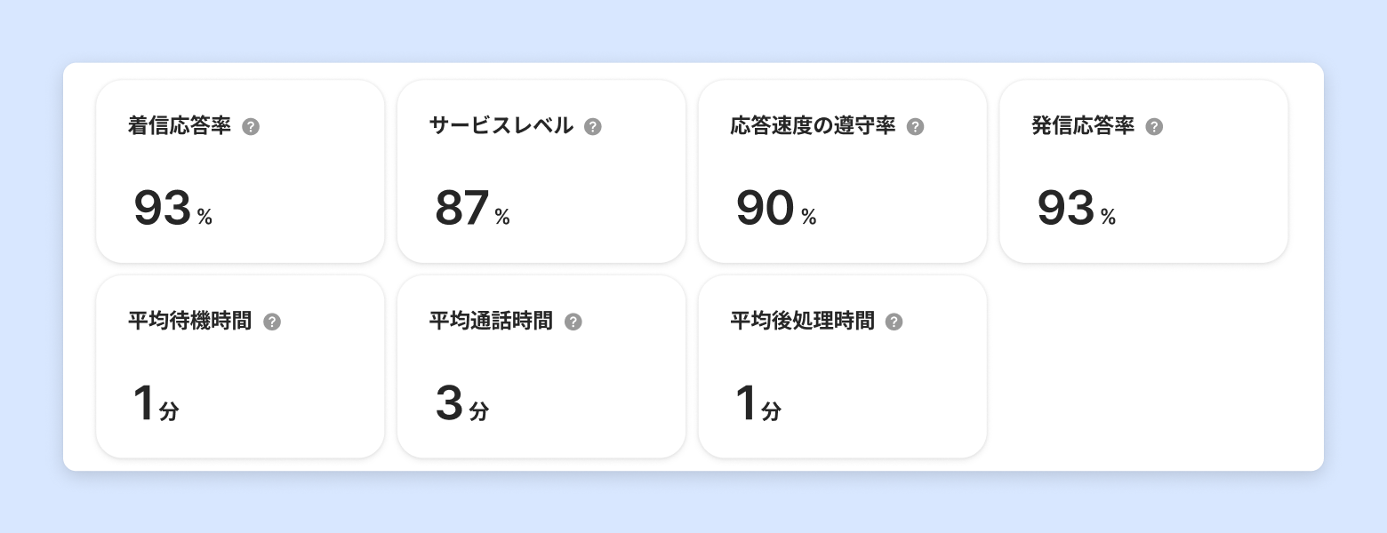This screenshot has width=1387, height=533.
Task: Show help for 発信応答率
Action: pos(1154,127)
